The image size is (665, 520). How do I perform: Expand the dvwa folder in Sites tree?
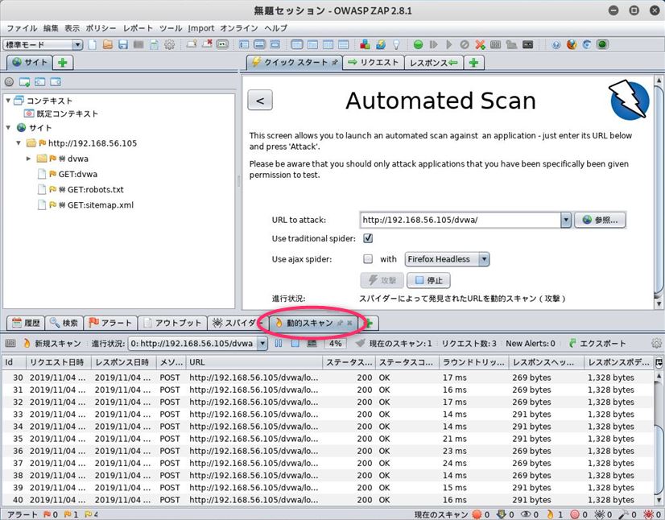tap(28, 159)
